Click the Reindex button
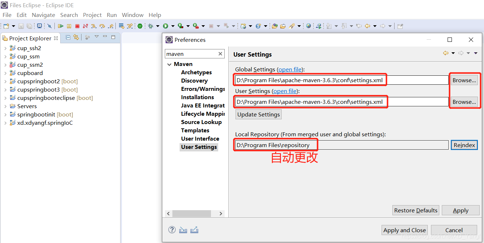484x243 pixels. tap(464, 145)
